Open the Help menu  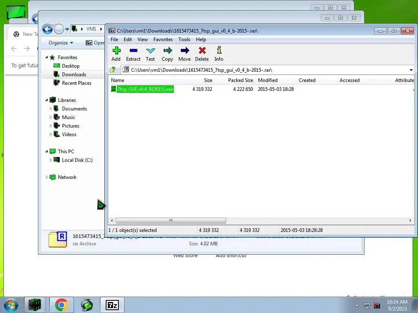201,40
